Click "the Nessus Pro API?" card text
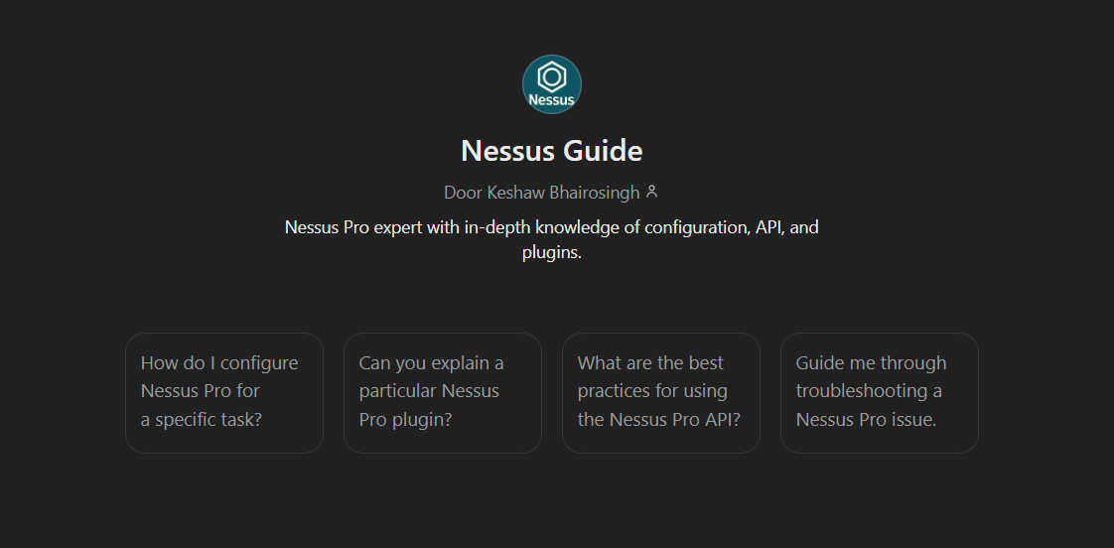Screen dimensions: 1114x548 coord(659,419)
